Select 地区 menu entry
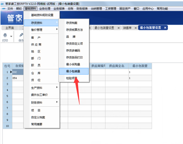Image resolution: width=183 pixels, height=144 pixels. [42, 52]
